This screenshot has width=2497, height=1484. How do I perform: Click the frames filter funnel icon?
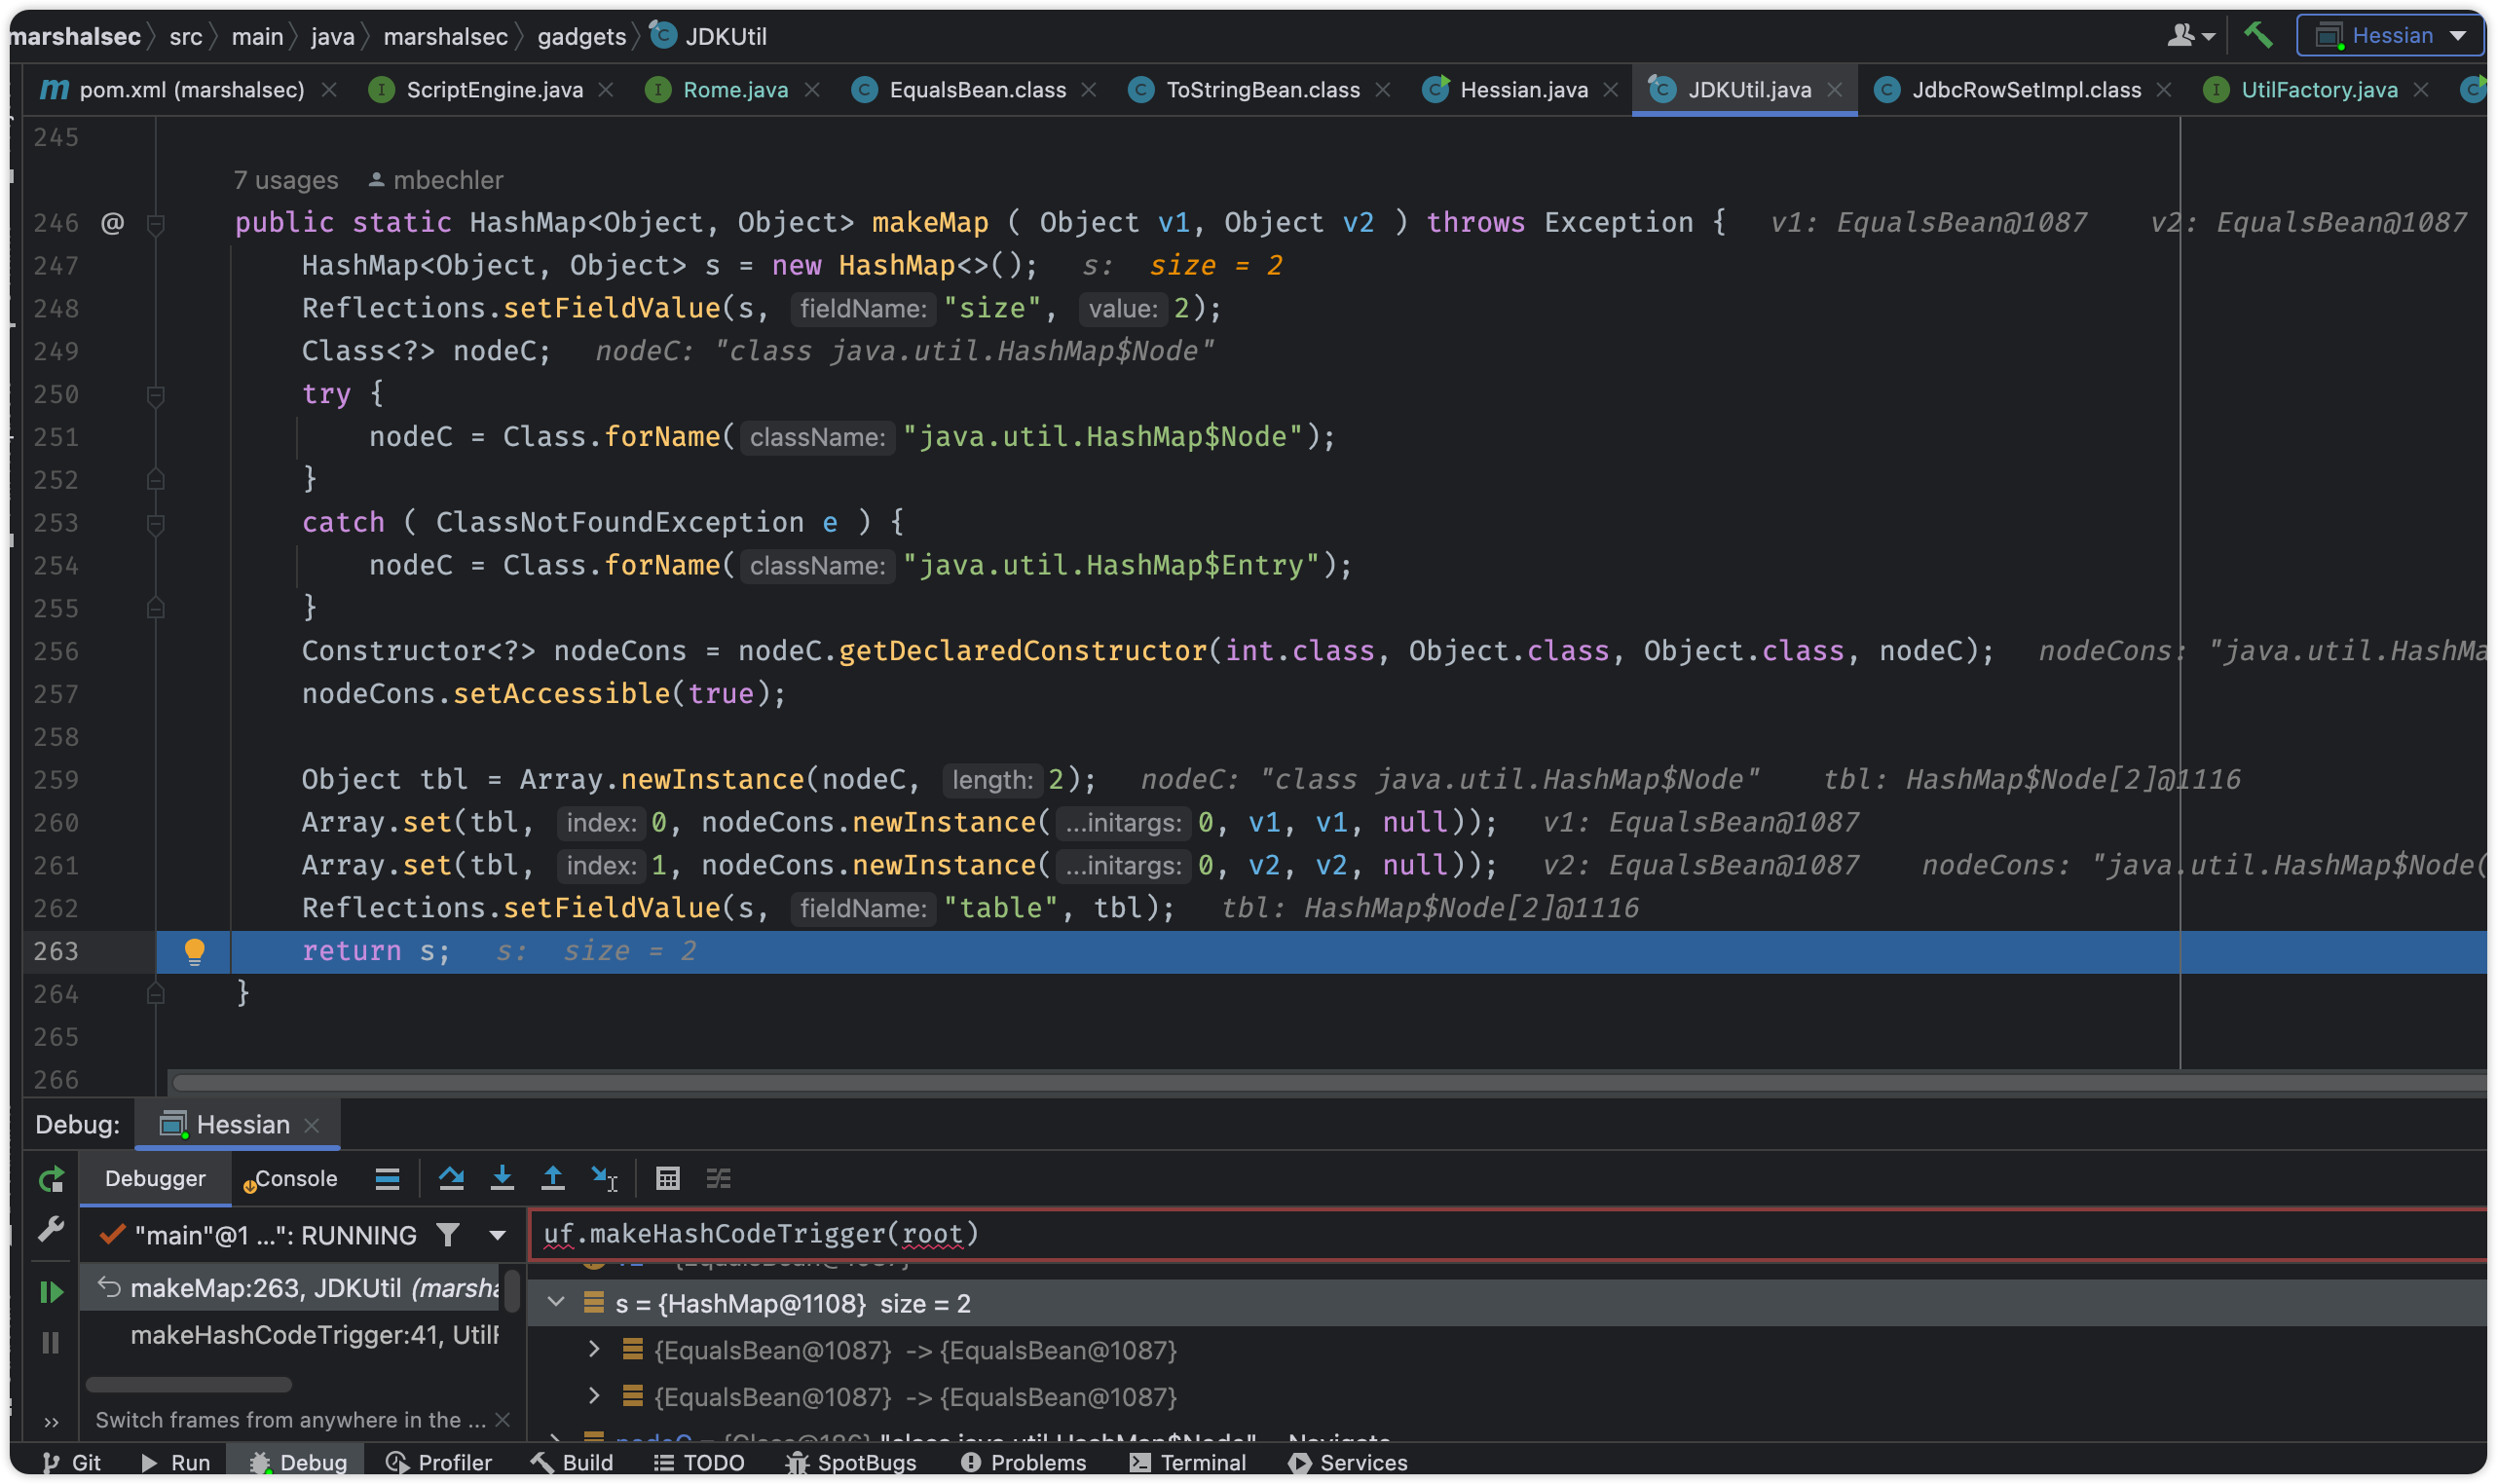[x=448, y=1236]
